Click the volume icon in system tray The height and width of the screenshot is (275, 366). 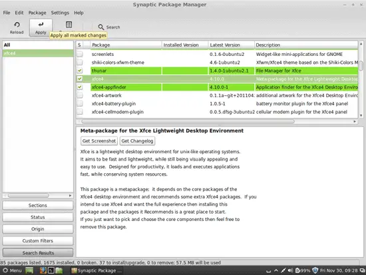click(290, 270)
